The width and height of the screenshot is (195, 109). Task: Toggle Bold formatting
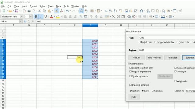36,16
